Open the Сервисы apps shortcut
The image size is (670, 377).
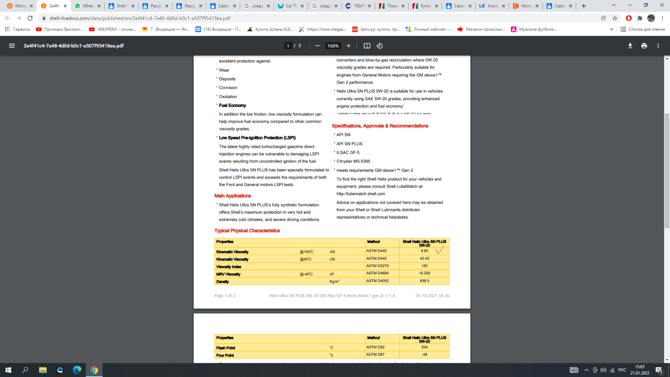pos(18,29)
